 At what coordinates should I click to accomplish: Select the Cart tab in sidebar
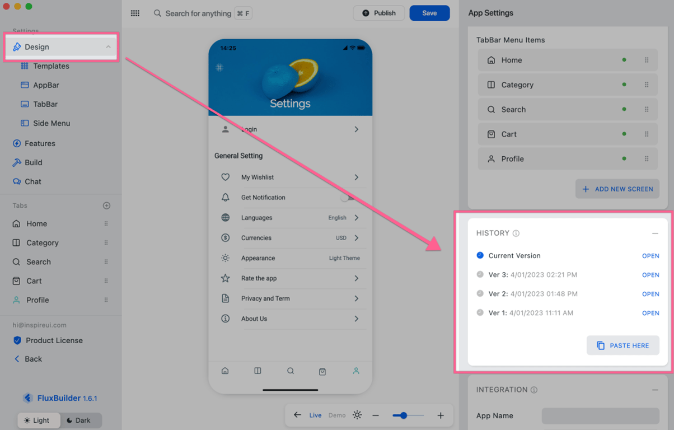(34, 281)
